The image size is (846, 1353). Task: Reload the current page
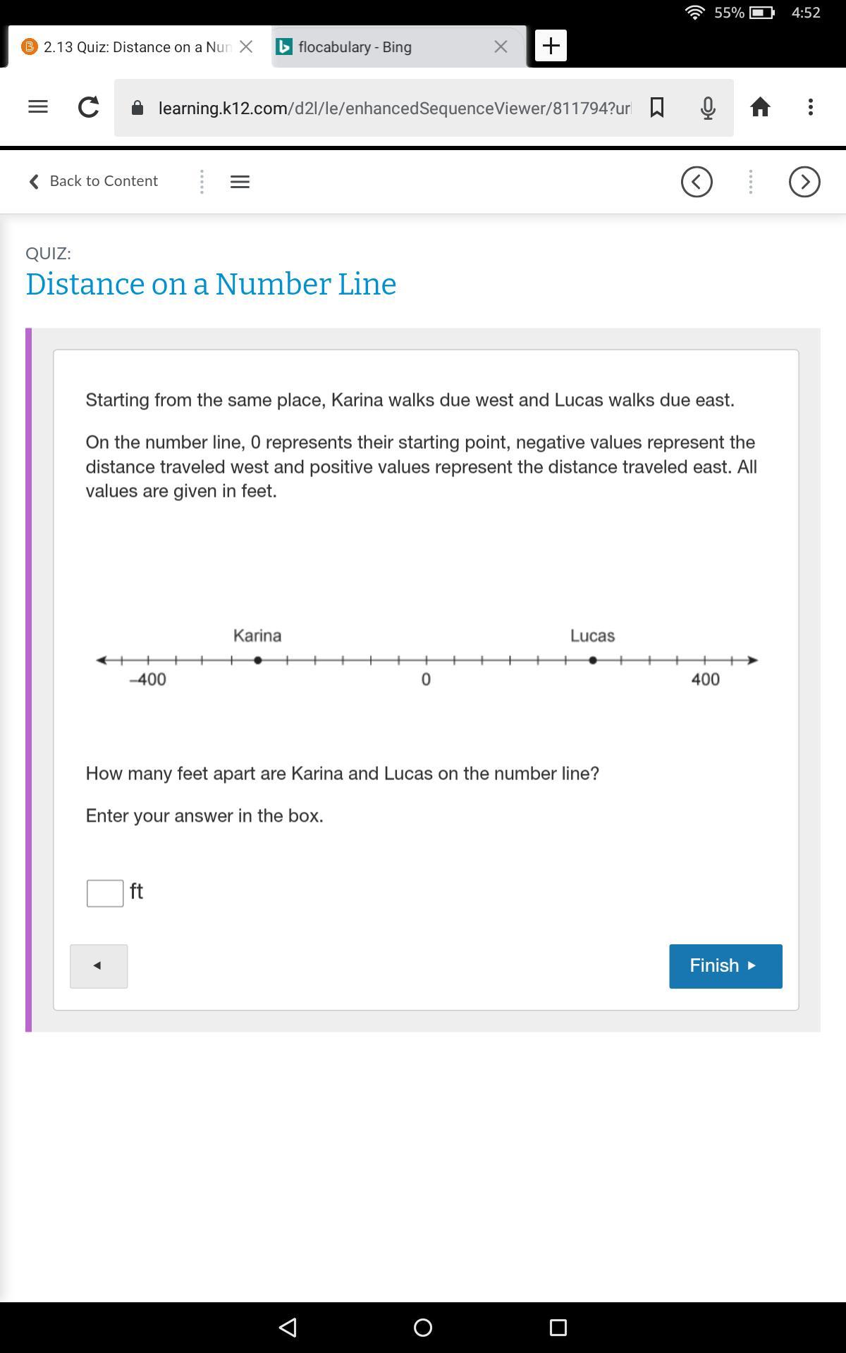tap(88, 107)
